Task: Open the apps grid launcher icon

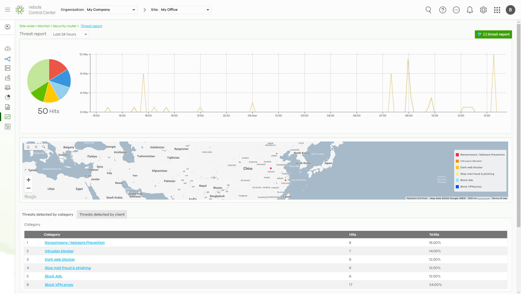Action: coord(497,10)
